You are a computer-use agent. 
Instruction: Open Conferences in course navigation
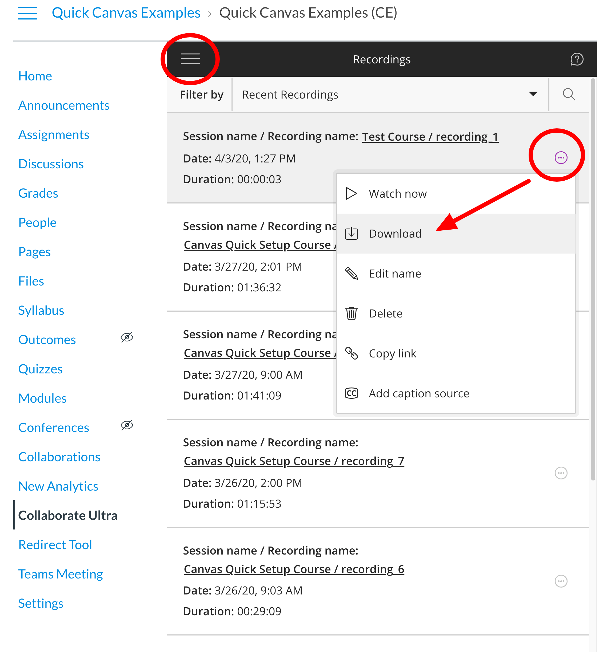[54, 427]
